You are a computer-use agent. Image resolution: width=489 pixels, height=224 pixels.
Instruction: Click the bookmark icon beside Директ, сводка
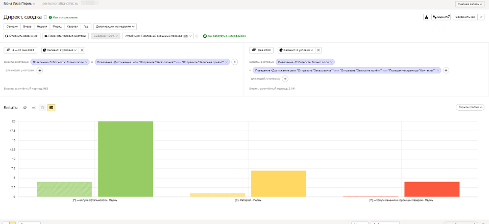tap(45, 17)
